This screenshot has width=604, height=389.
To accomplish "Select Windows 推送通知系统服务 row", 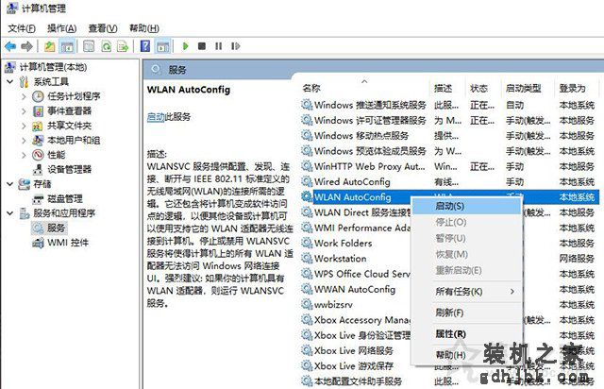I will pyautogui.click(x=449, y=105).
